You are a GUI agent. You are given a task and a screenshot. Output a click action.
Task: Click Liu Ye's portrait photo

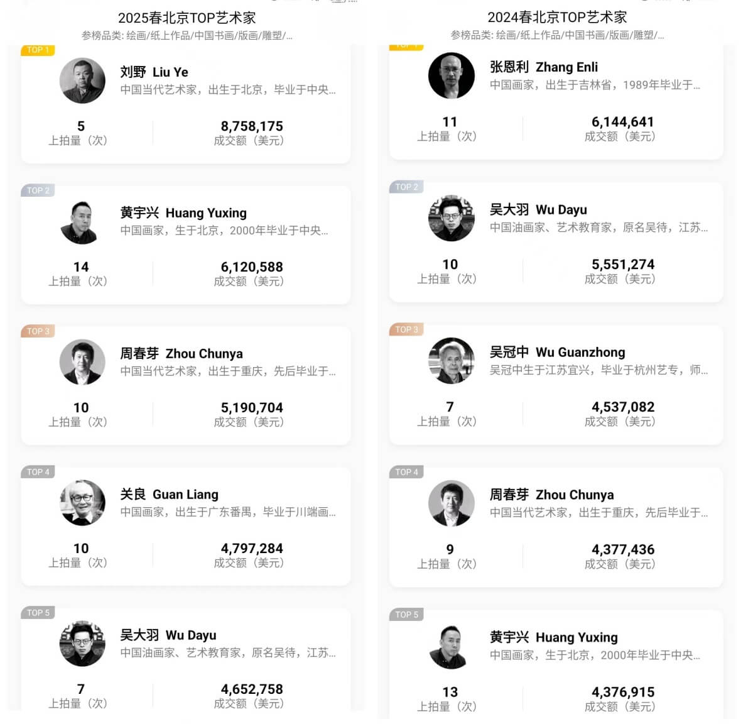click(x=82, y=81)
